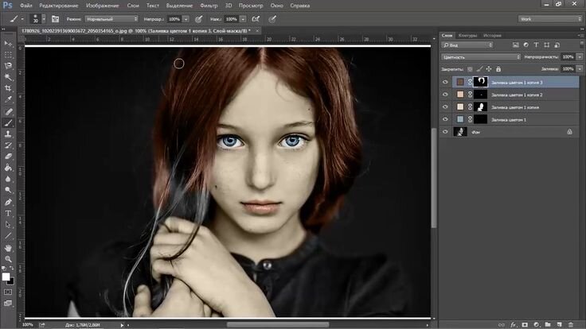The width and height of the screenshot is (586, 329).
Task: Select the Crop tool
Action: pyautogui.click(x=9, y=89)
